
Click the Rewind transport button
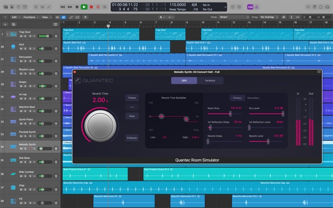coord(63,7)
